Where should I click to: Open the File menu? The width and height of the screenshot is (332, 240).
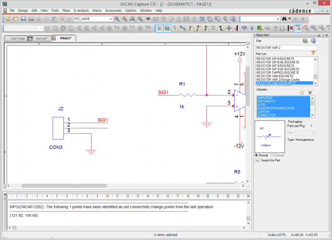point(12,11)
